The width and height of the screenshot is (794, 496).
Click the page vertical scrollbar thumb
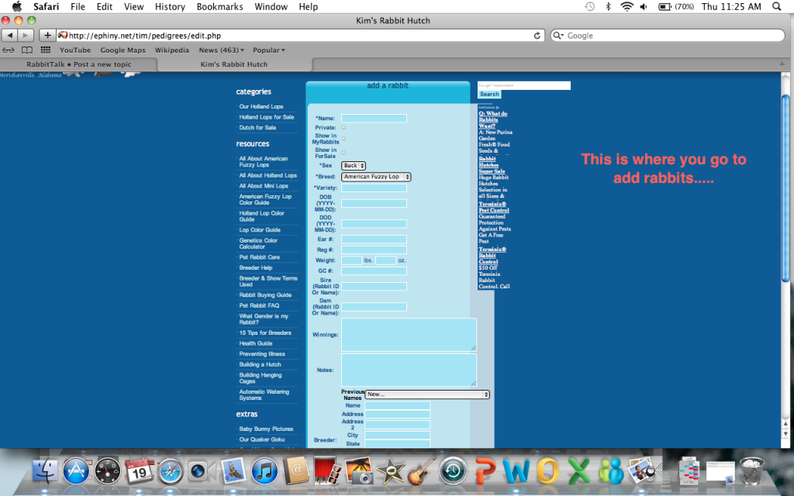[x=785, y=188]
